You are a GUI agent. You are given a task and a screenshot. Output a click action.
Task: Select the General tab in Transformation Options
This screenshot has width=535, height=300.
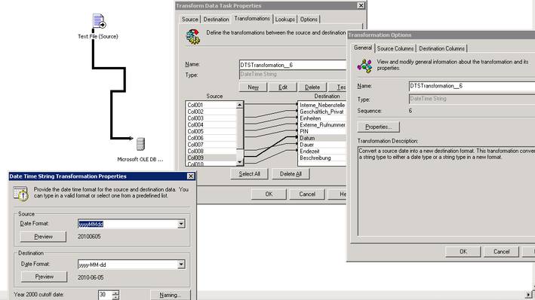(x=363, y=47)
